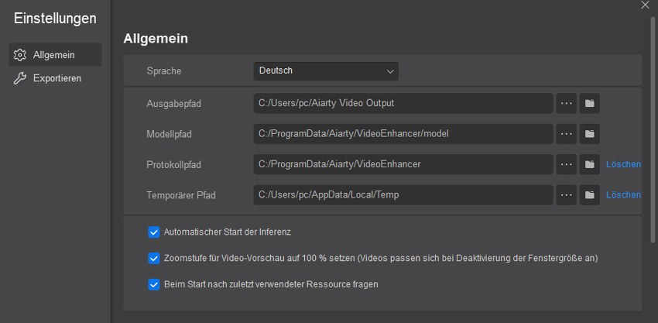Click the Protokollpfad path input field
The width and height of the screenshot is (658, 323).
tap(403, 164)
